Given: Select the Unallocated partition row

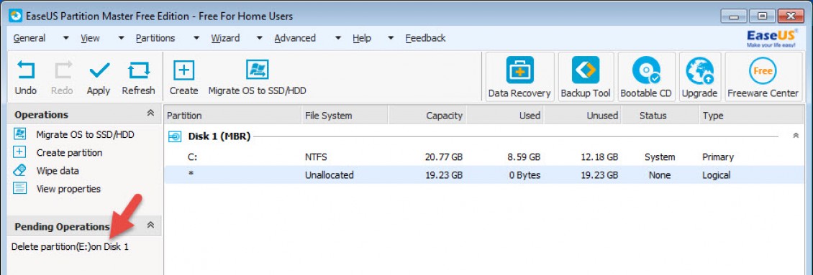Looking at the screenshot, I should (484, 175).
